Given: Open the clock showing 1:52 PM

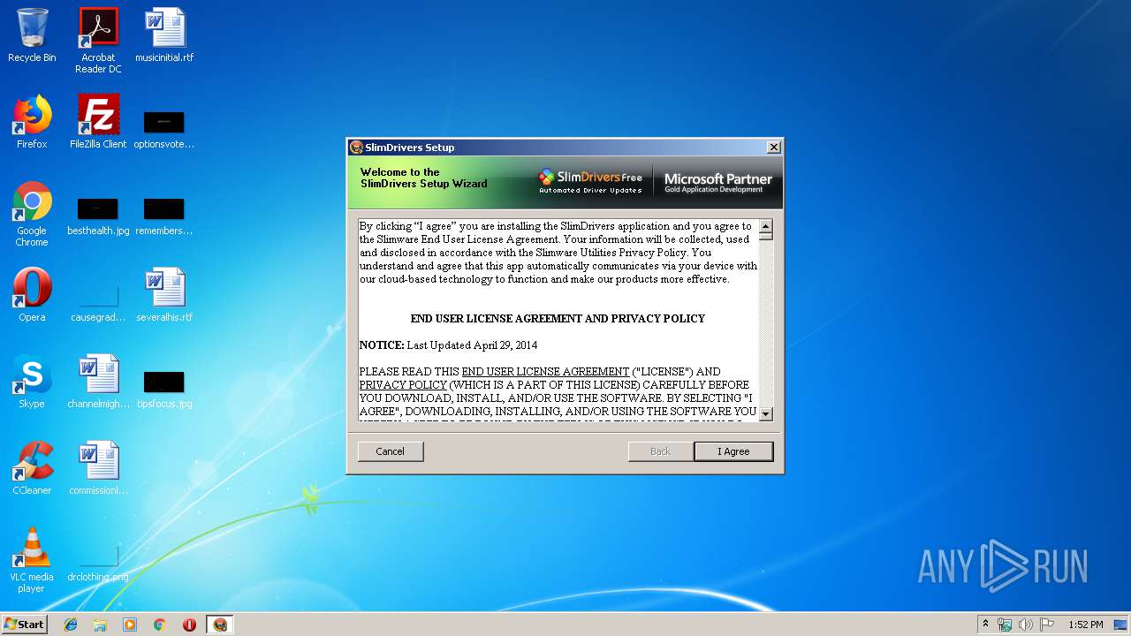Looking at the screenshot, I should 1085,625.
